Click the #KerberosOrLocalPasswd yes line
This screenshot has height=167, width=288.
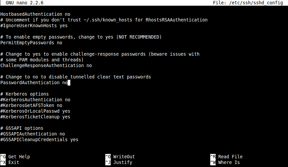[x=35, y=111]
